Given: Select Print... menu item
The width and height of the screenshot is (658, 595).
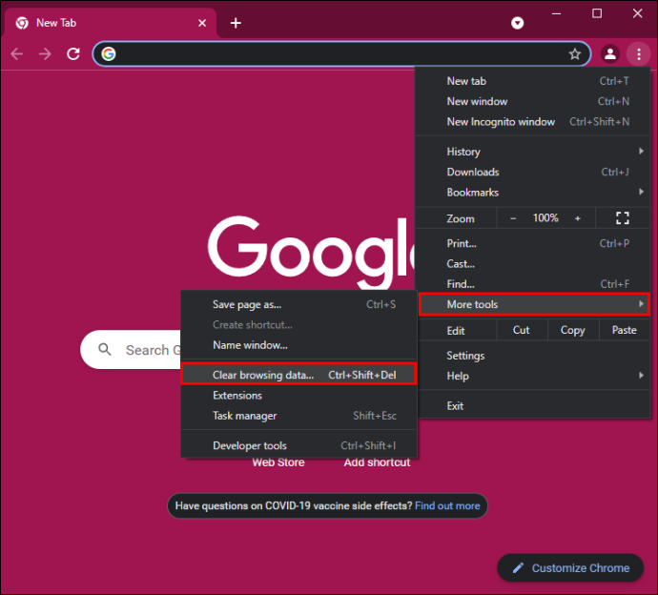Looking at the screenshot, I should coord(533,243).
